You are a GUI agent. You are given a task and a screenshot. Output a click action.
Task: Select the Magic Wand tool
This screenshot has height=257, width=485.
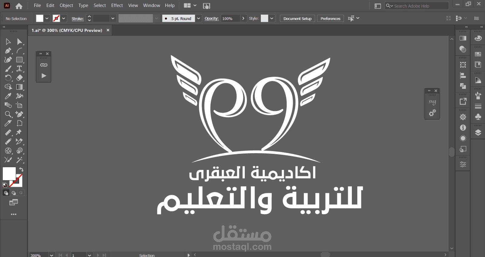point(19,160)
